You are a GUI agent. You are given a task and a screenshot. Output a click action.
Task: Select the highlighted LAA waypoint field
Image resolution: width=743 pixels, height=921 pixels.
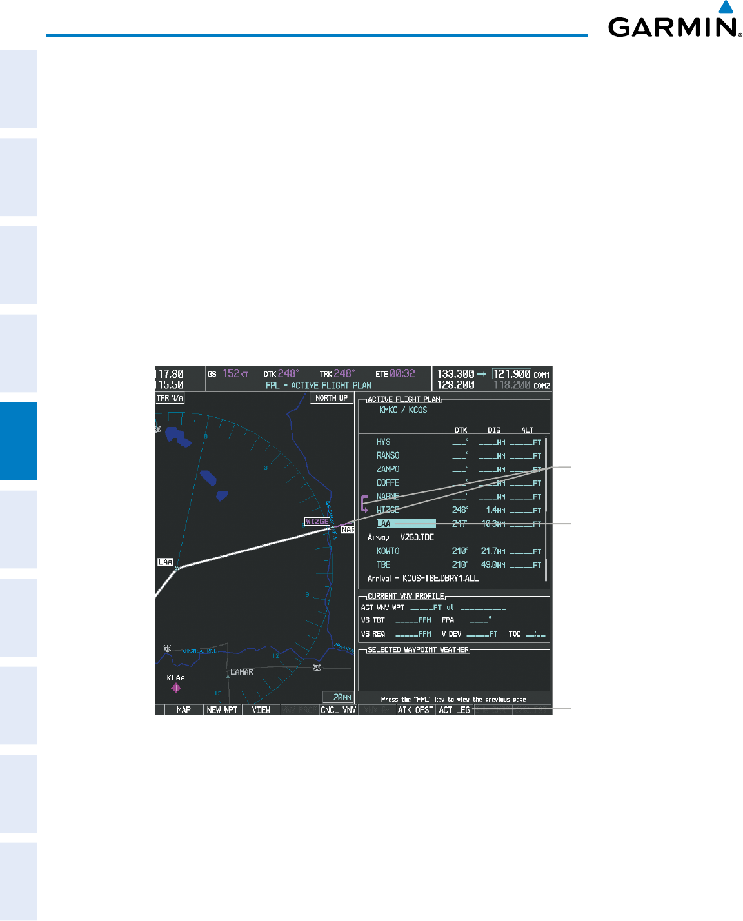click(406, 524)
